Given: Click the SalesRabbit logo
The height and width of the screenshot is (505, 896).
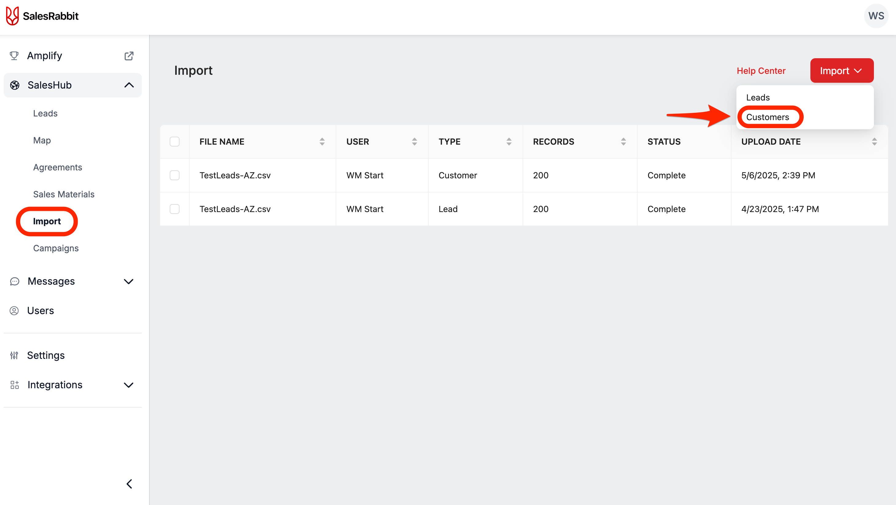Looking at the screenshot, I should (x=42, y=16).
